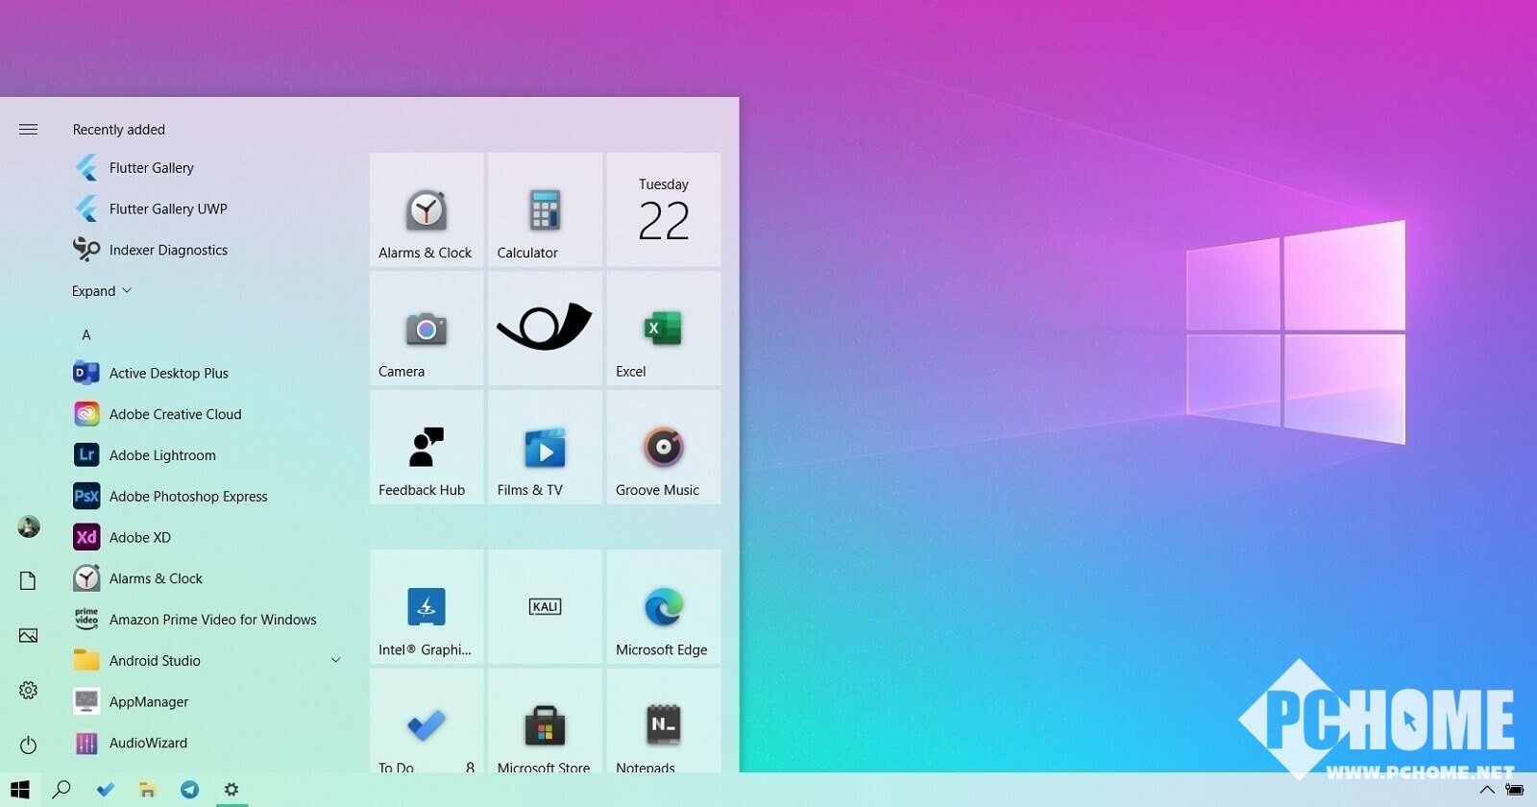Open the Excel tile

point(663,330)
